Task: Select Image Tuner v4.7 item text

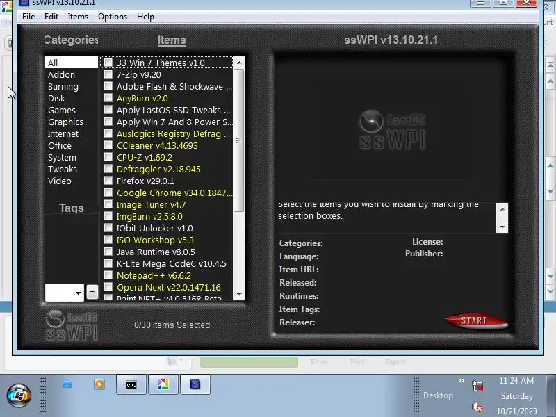Action: click(x=151, y=205)
